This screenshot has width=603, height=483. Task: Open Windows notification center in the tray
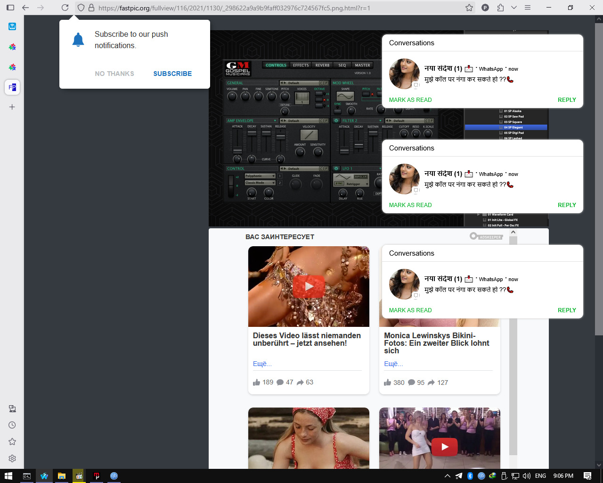pos(587,476)
